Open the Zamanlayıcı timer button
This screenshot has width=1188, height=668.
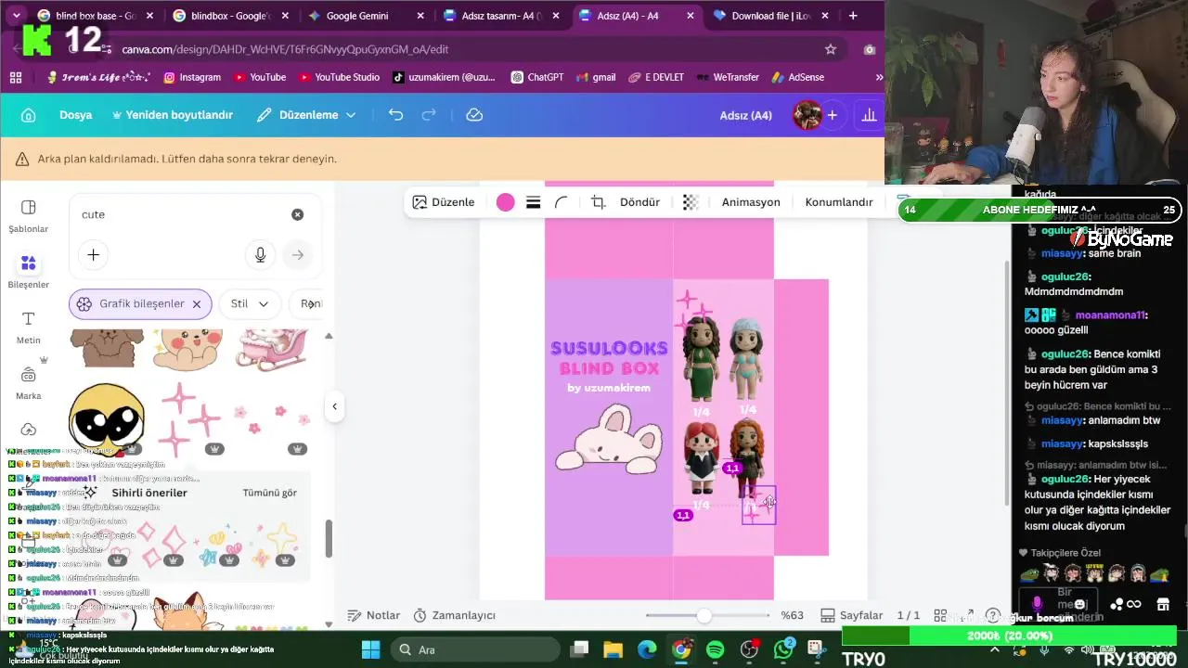pyautogui.click(x=454, y=615)
